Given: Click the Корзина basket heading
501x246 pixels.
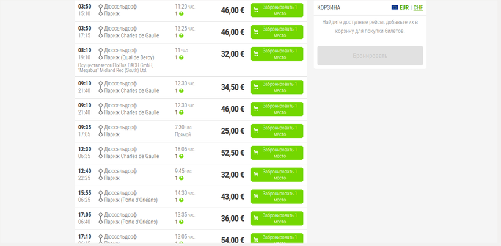Looking at the screenshot, I should [x=329, y=8].
